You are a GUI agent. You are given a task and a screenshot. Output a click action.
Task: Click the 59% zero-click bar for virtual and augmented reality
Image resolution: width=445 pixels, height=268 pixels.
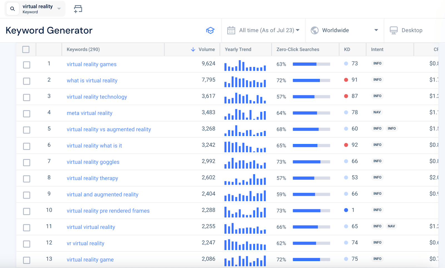tap(311, 194)
